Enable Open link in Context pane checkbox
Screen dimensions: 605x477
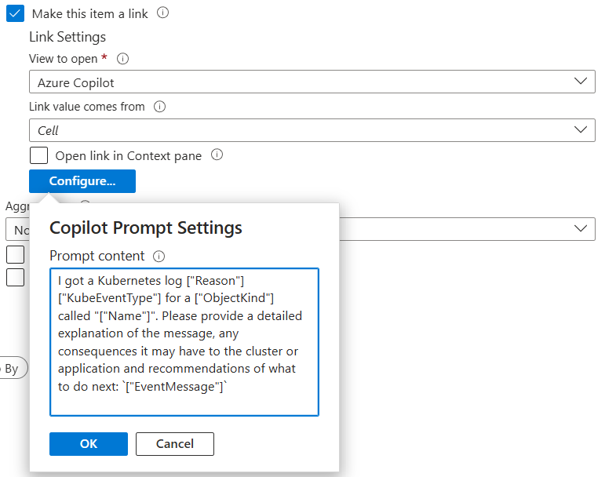coord(38,155)
